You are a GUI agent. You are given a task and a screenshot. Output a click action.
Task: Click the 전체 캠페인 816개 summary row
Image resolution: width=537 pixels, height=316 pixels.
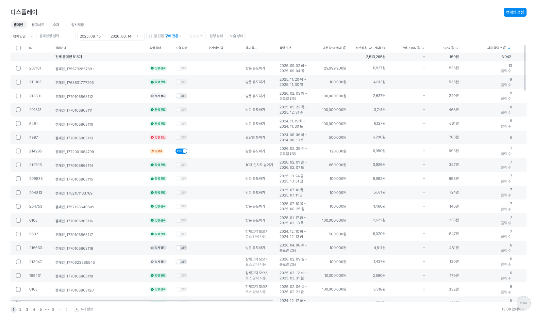pyautogui.click(x=268, y=57)
